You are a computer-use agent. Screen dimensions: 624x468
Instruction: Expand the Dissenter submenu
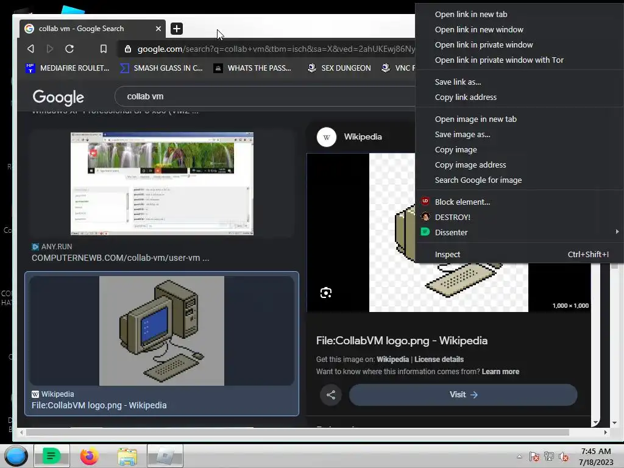tap(519, 232)
